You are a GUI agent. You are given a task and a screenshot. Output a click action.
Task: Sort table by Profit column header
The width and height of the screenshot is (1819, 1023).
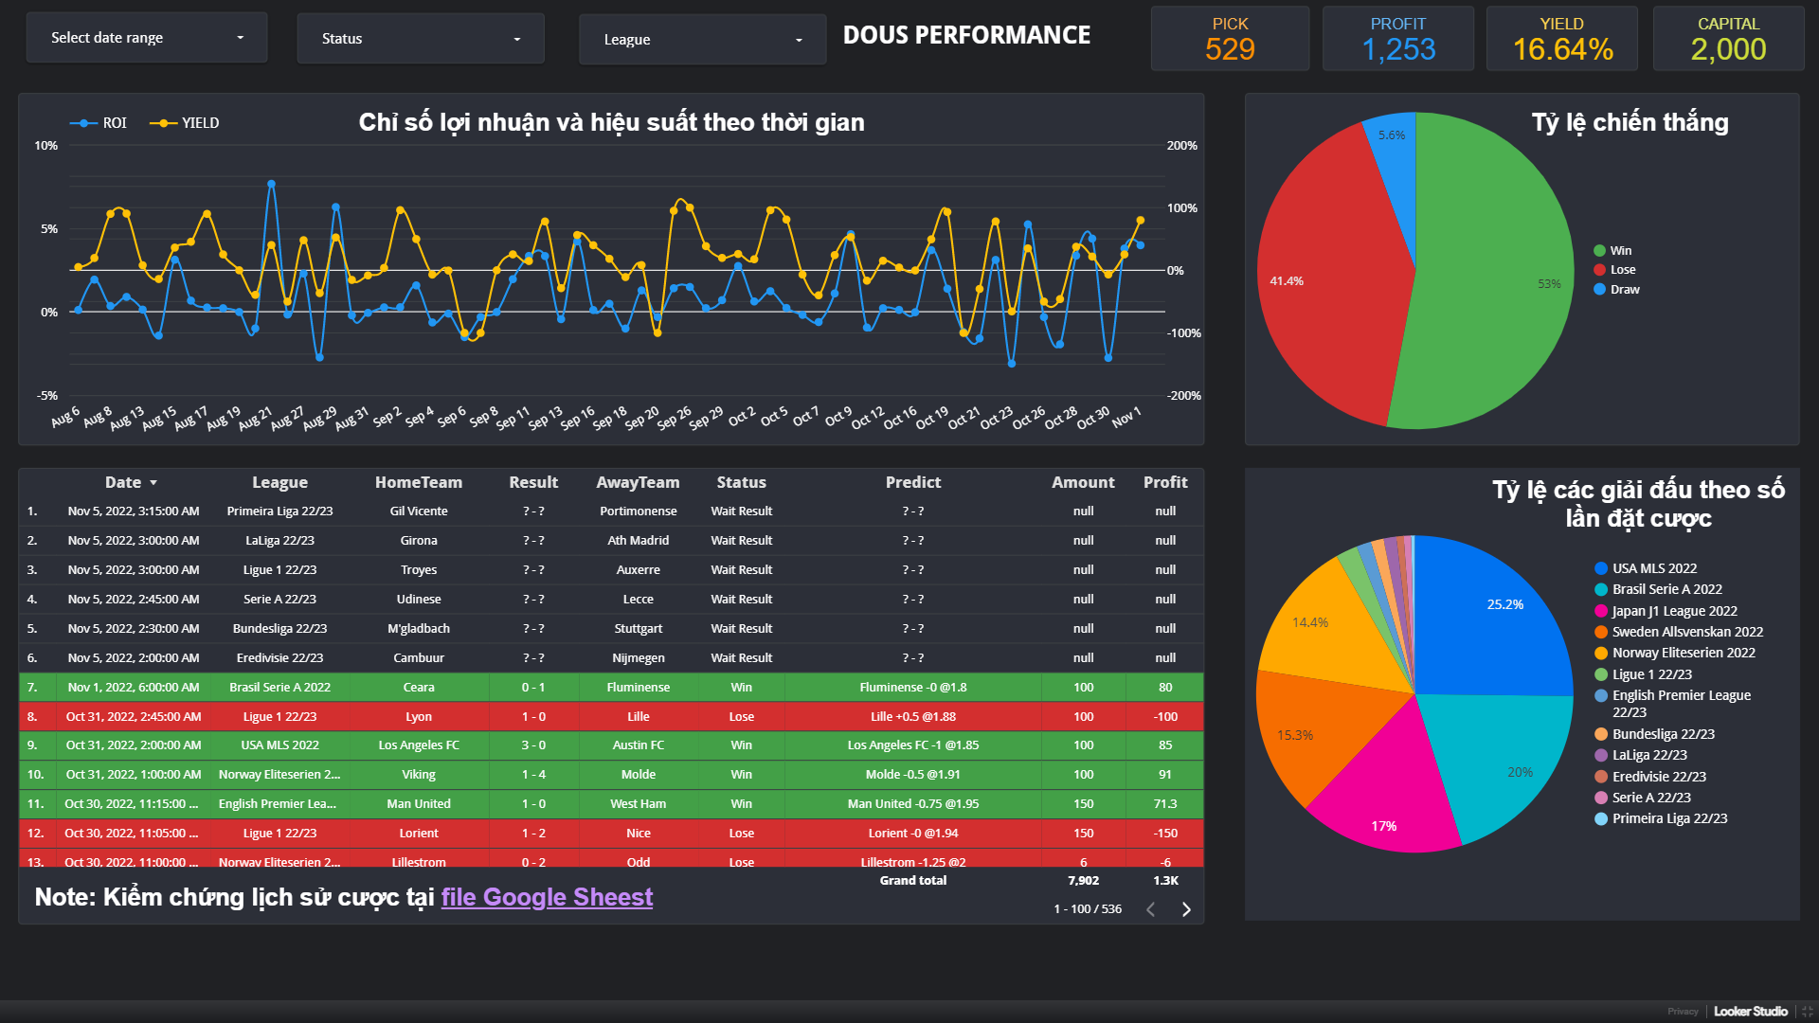coord(1164,483)
